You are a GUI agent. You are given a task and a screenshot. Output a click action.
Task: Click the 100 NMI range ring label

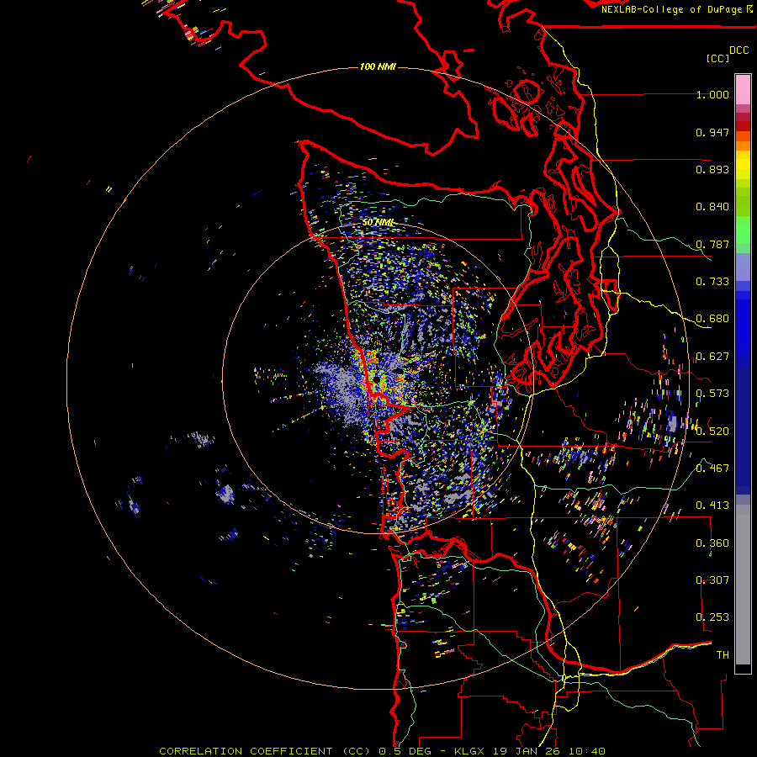tap(378, 66)
